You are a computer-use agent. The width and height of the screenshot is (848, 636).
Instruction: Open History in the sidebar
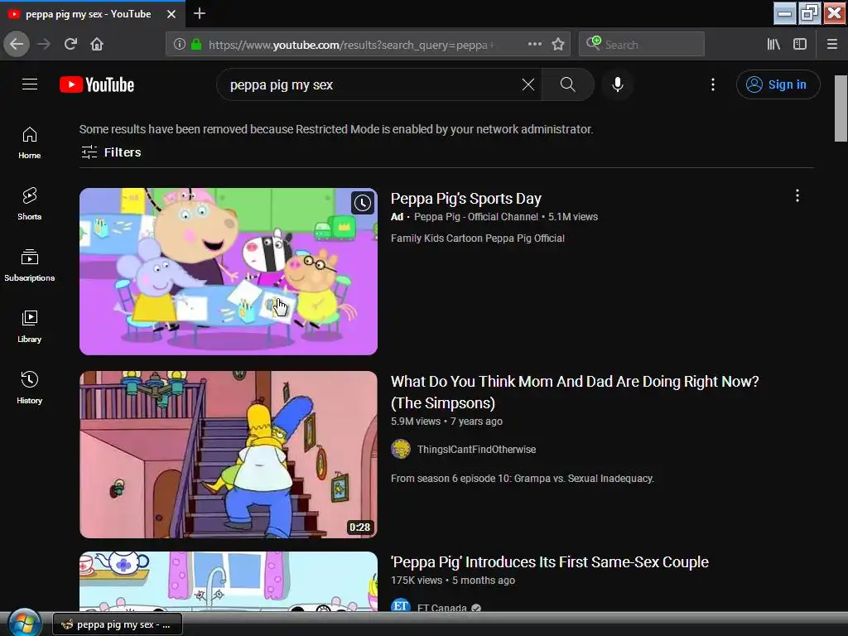pyautogui.click(x=30, y=388)
